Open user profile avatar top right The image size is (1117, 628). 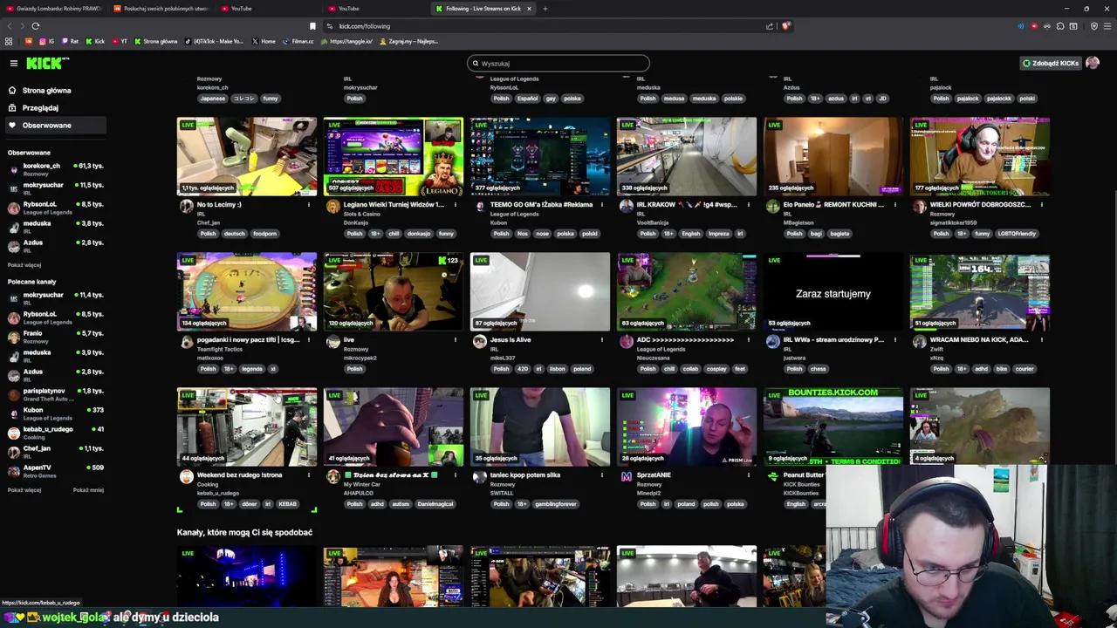click(1093, 63)
